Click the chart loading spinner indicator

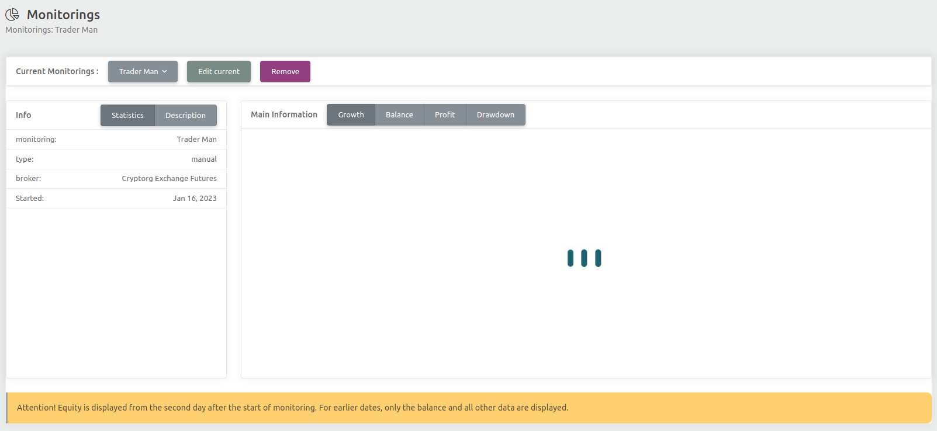pyautogui.click(x=584, y=258)
